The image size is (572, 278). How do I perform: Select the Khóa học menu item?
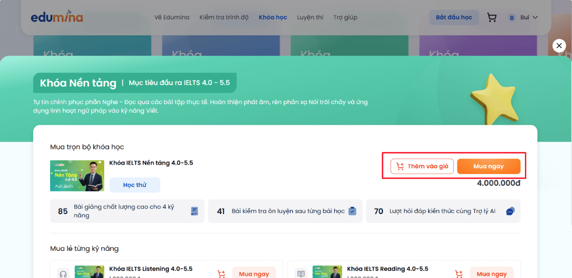click(x=273, y=18)
